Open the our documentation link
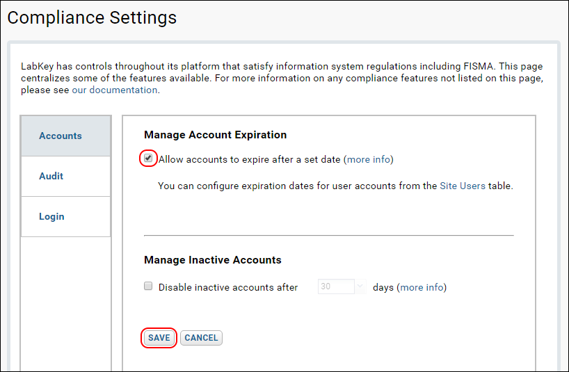The width and height of the screenshot is (569, 372). pyautogui.click(x=115, y=90)
